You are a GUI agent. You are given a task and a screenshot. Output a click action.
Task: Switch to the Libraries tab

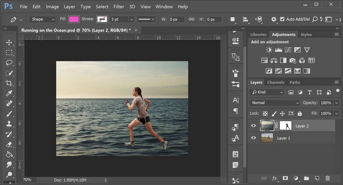(258, 34)
